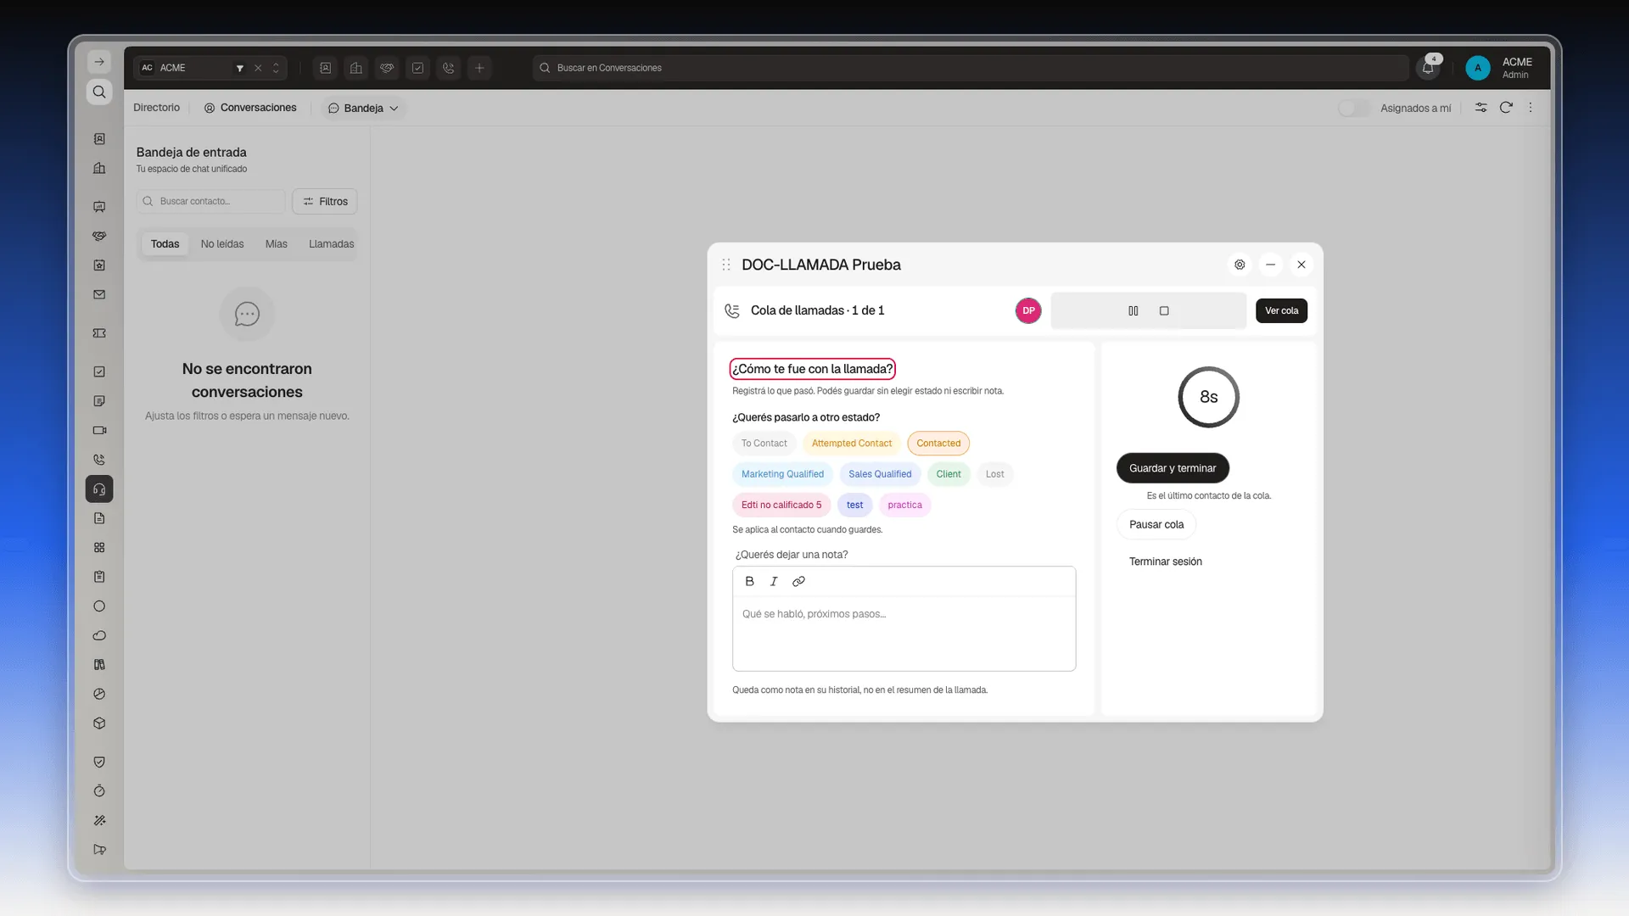The width and height of the screenshot is (1629, 916).
Task: Open the view settings sliders icon
Action: point(1481,108)
